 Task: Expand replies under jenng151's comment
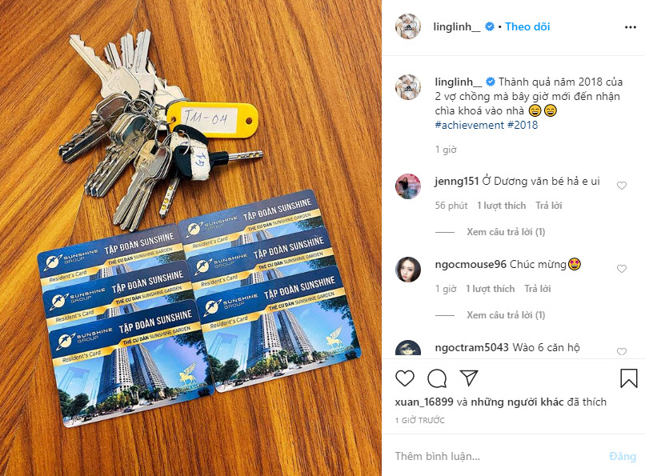click(506, 232)
